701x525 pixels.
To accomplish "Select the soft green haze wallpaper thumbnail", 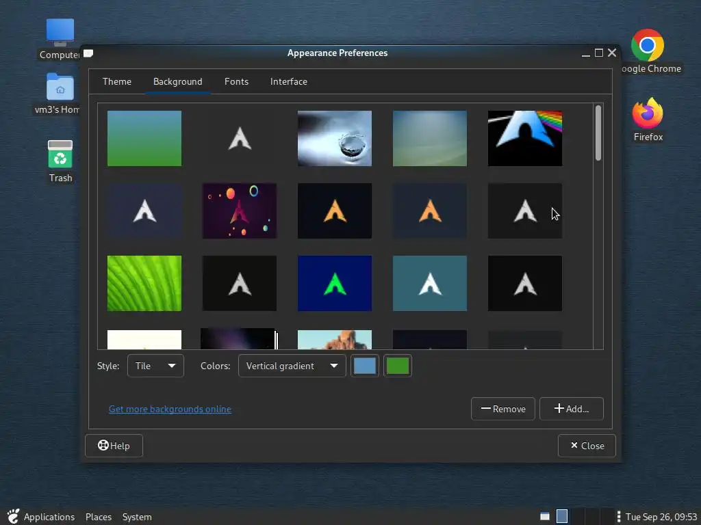I will [430, 138].
